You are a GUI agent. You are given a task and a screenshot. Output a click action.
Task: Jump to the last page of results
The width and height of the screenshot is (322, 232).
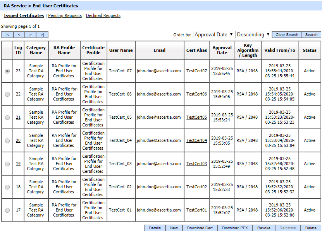[42, 35]
